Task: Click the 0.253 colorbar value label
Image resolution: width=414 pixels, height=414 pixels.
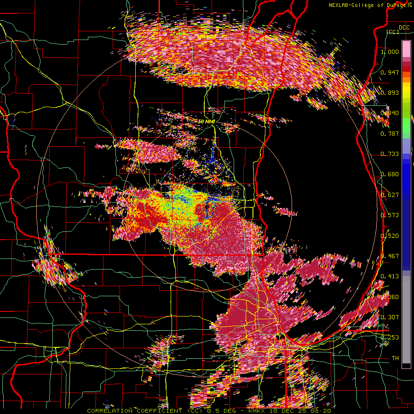Action: (x=390, y=338)
